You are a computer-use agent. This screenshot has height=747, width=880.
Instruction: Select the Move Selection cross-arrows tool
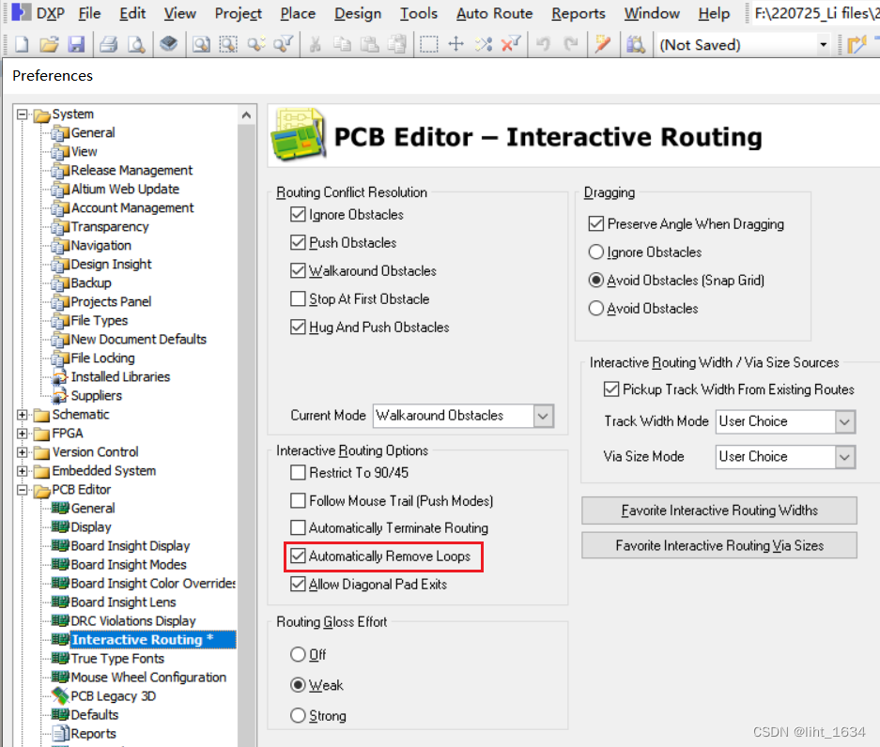point(456,44)
